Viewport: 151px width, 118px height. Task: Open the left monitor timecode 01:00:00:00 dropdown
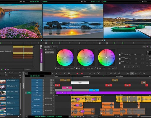click(x=40, y=1)
